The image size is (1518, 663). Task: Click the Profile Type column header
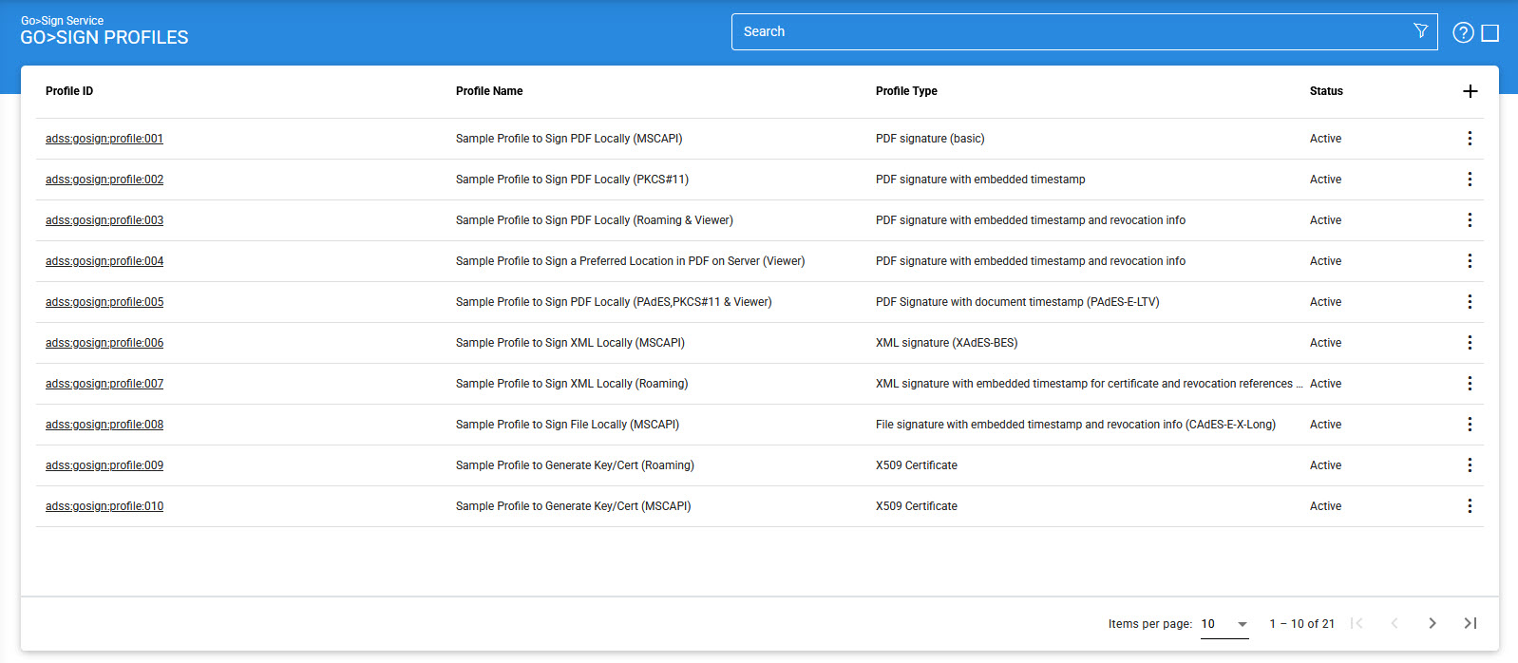[906, 91]
